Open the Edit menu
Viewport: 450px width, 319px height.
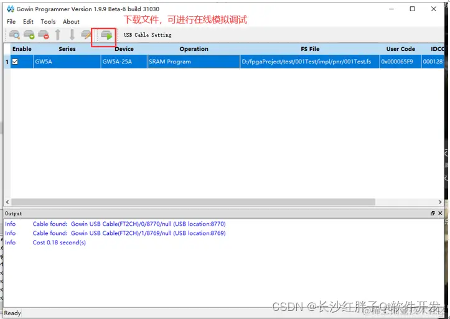coord(28,22)
